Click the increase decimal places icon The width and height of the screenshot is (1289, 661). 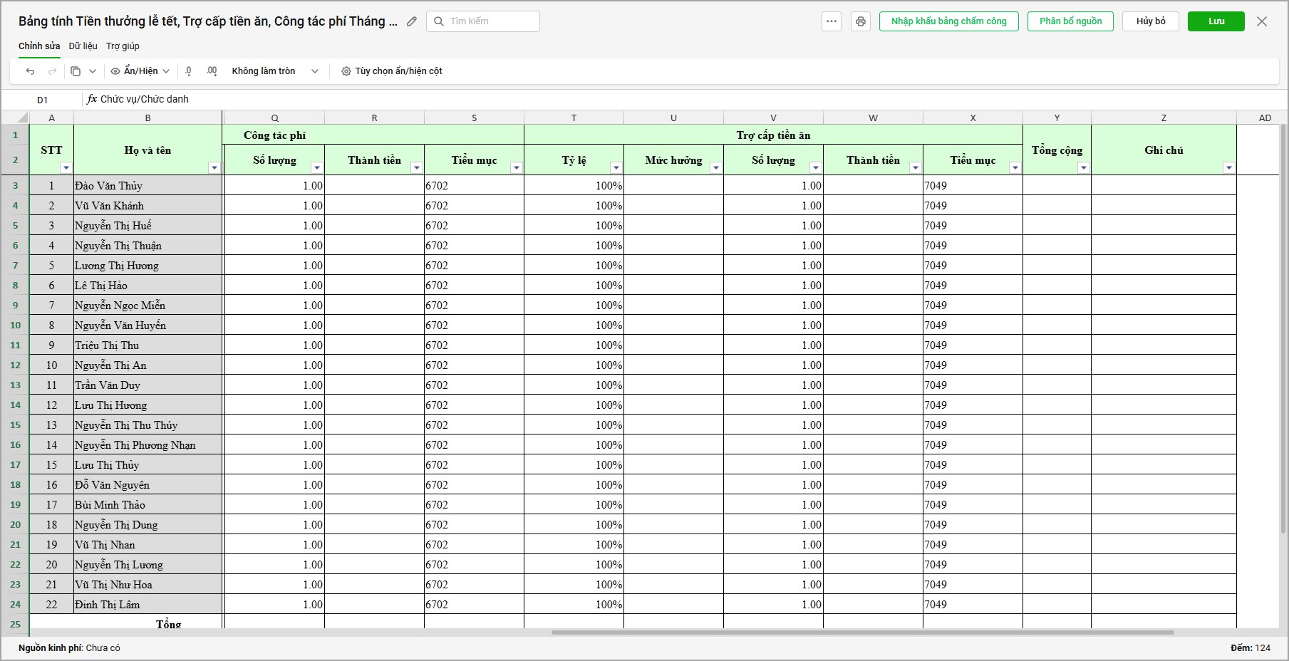click(x=212, y=71)
